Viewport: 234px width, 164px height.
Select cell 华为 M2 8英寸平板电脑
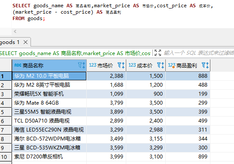click(49, 85)
